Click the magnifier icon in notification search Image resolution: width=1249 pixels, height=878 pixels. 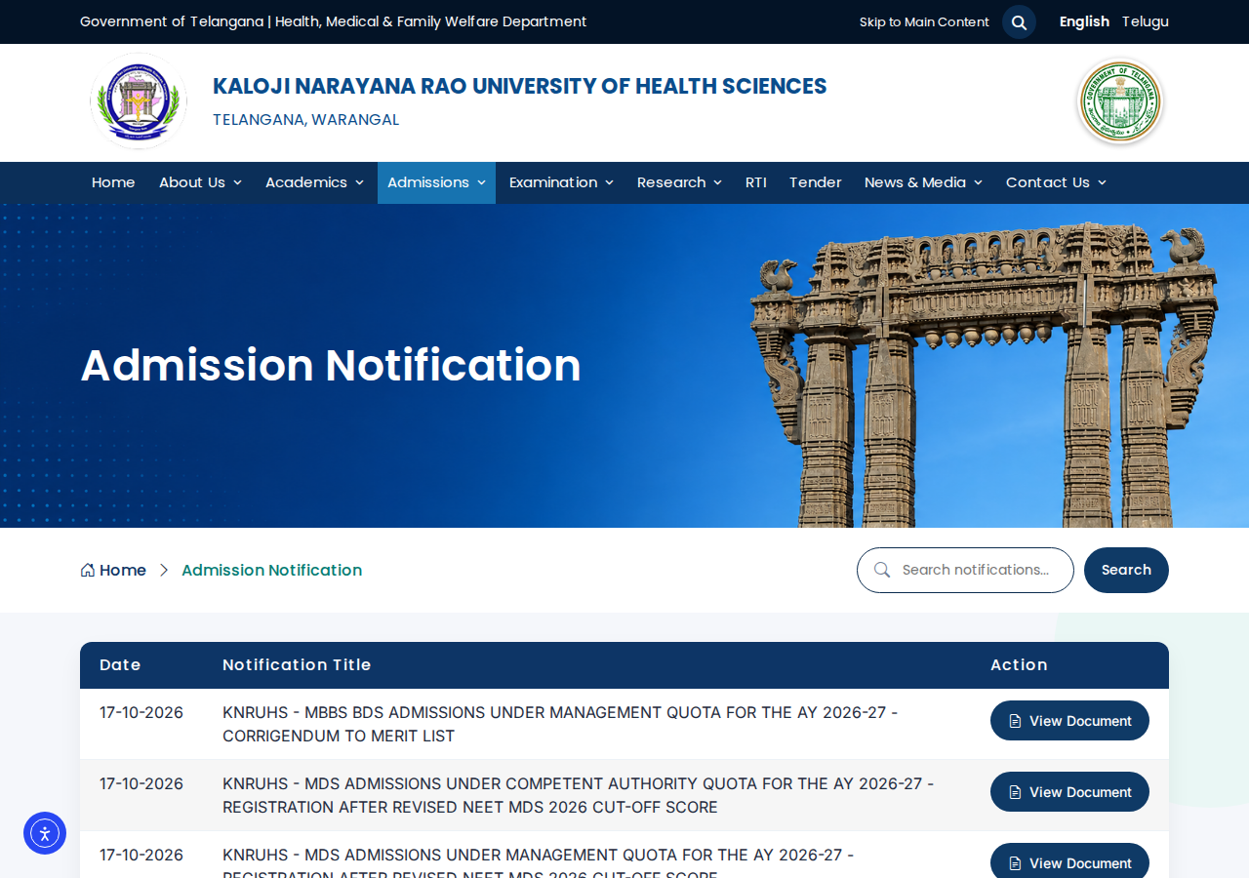coord(882,570)
